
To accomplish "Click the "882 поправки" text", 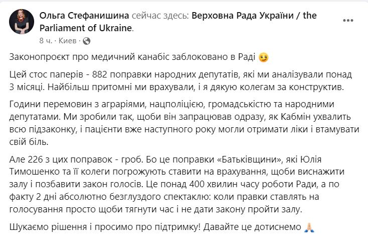I will [x=116, y=74].
